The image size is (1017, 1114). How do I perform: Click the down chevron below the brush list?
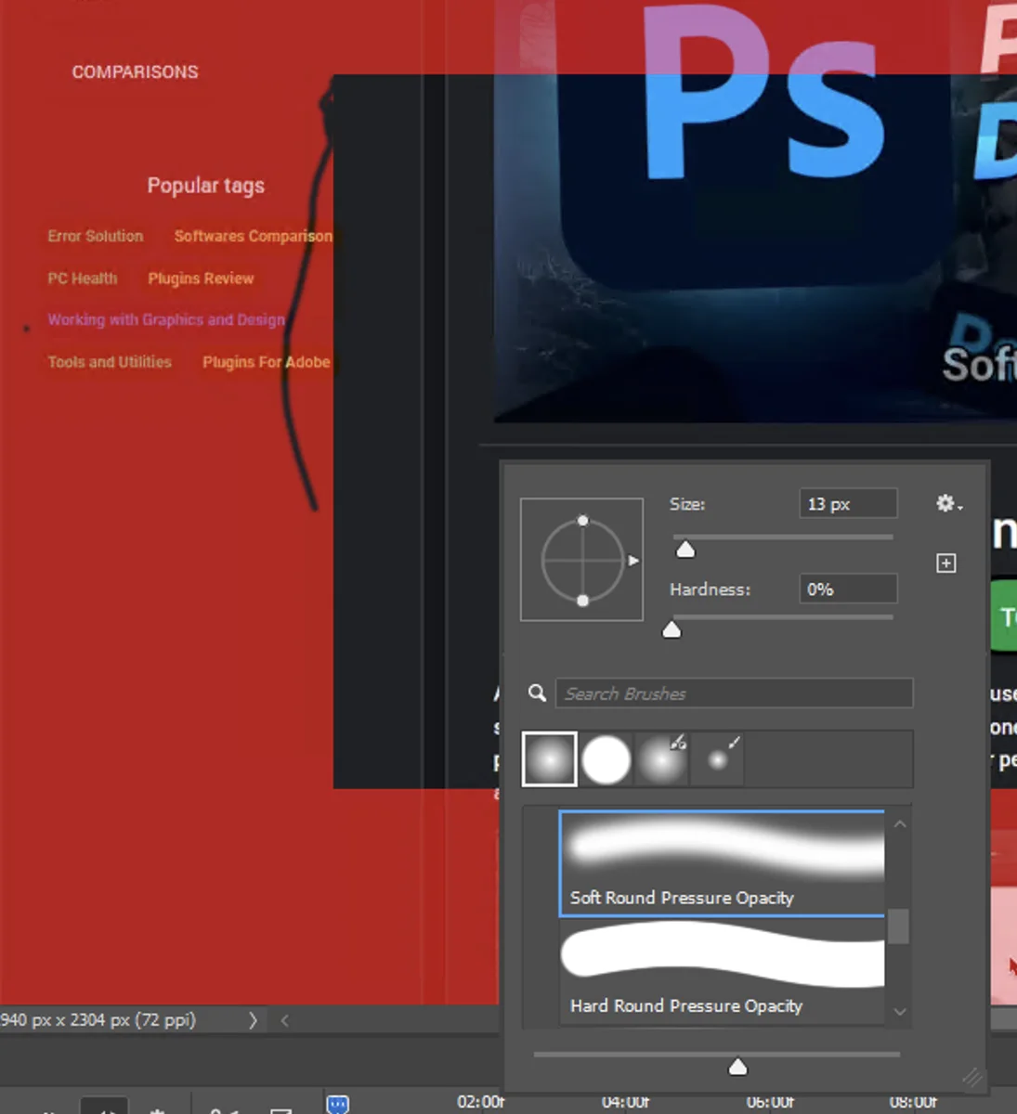[x=899, y=1012]
